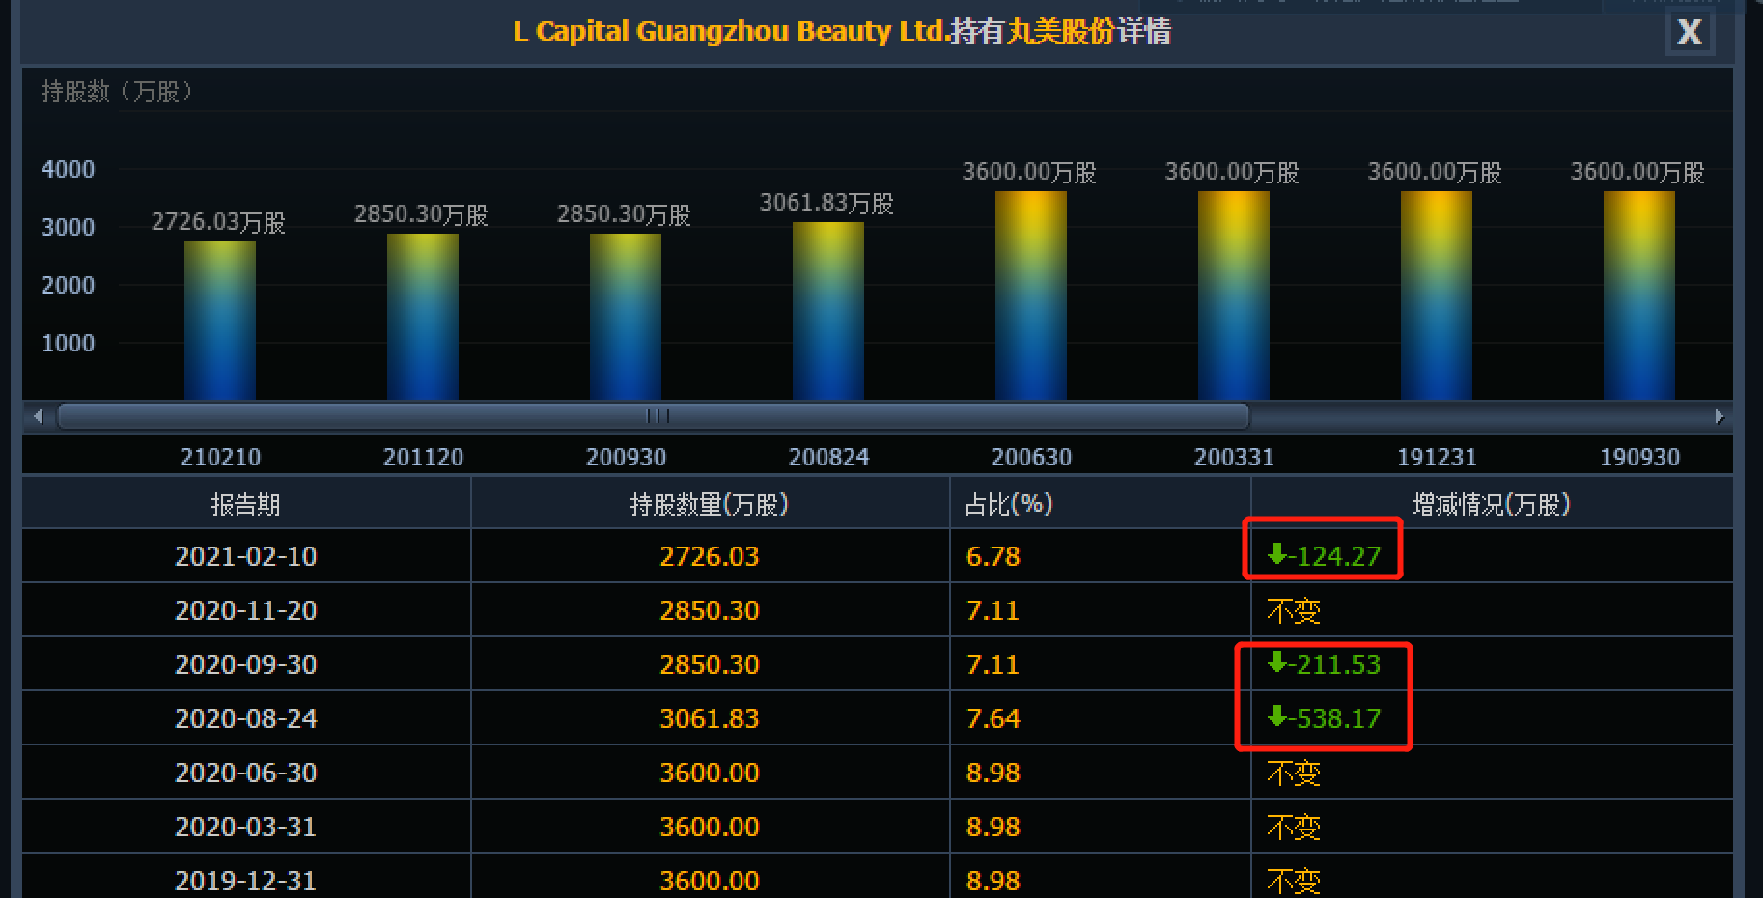Viewport: 1763px width, 899px height.
Task: Click the 3061.83 holdings cell
Action: pos(710,718)
